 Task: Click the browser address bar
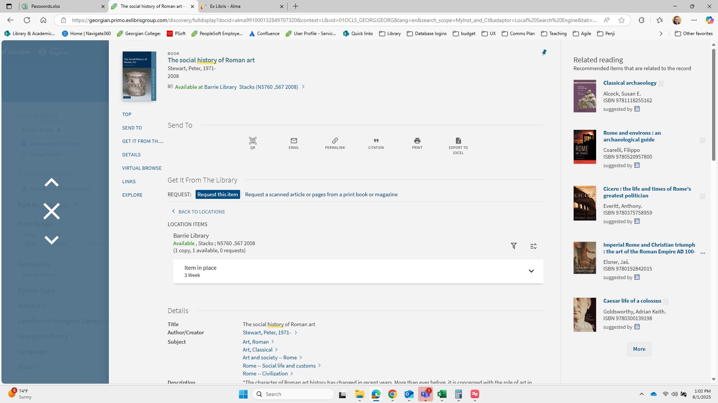point(335,20)
